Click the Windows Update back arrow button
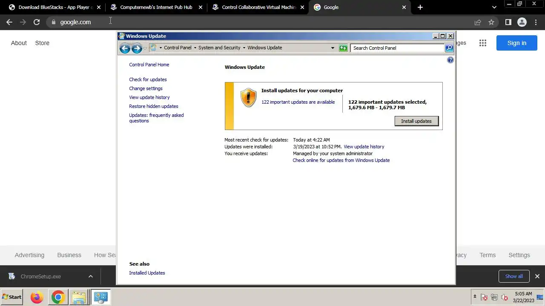Image resolution: width=545 pixels, height=306 pixels. tap(125, 48)
